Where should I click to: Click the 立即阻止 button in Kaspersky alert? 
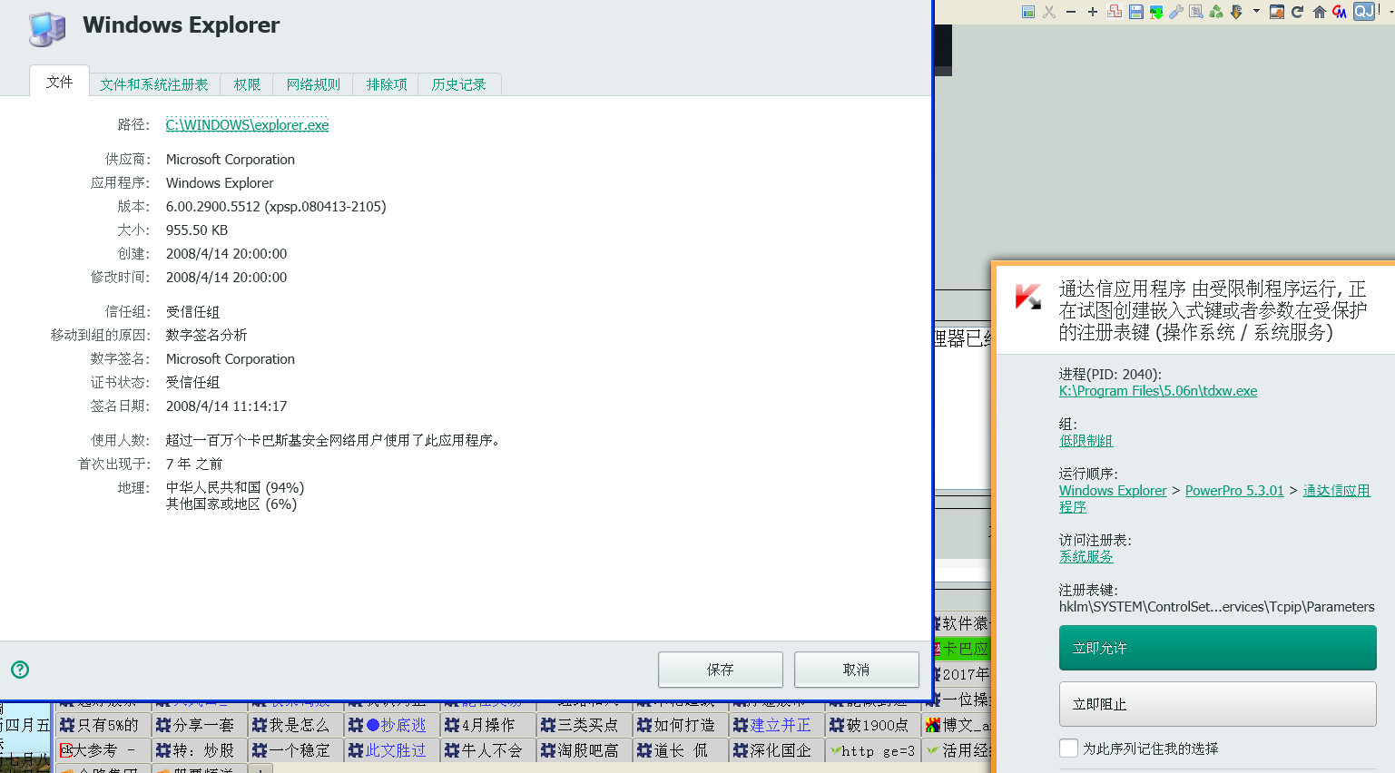1218,704
